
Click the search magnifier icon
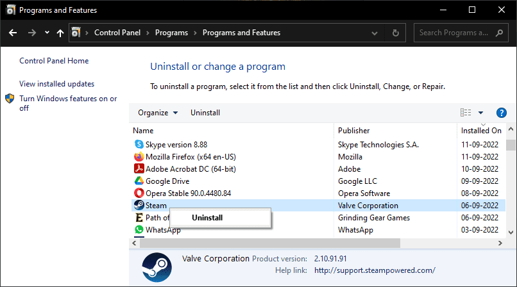[499, 33]
